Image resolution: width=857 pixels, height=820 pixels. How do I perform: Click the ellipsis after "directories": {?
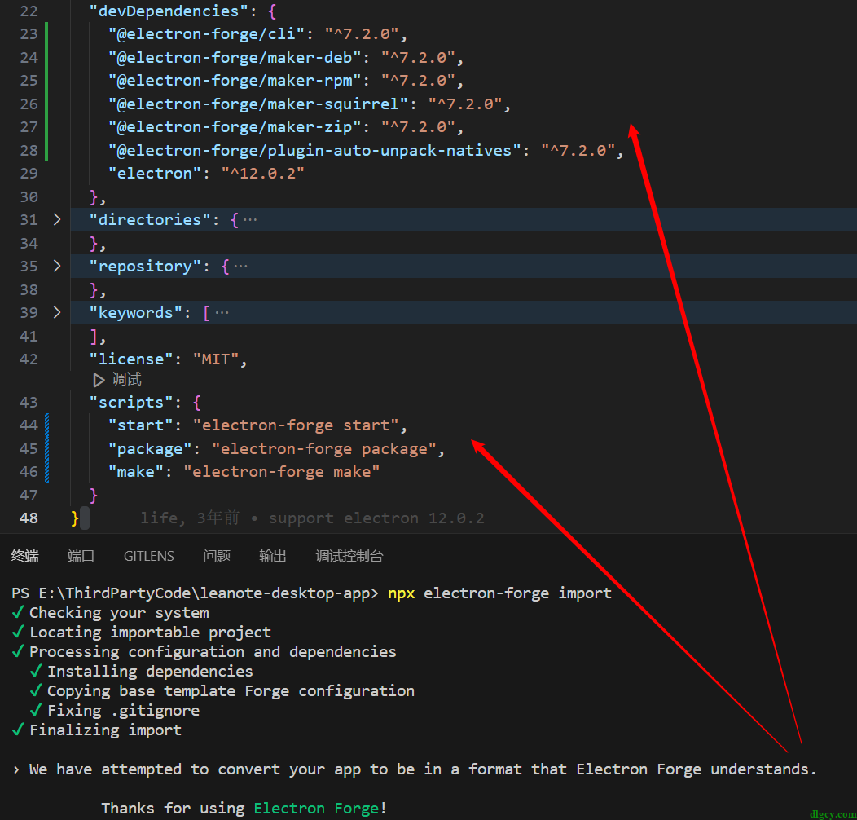(x=250, y=220)
